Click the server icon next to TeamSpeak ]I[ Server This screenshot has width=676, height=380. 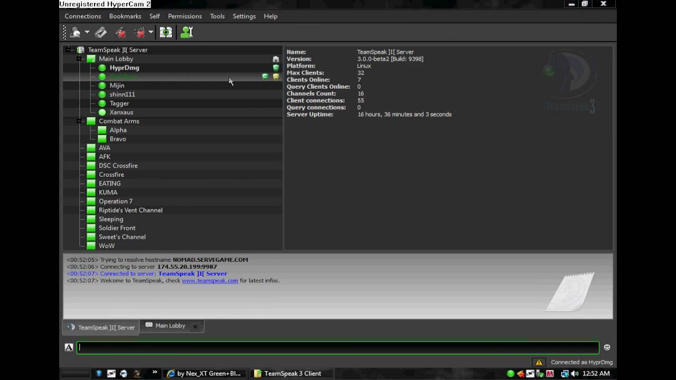[81, 50]
